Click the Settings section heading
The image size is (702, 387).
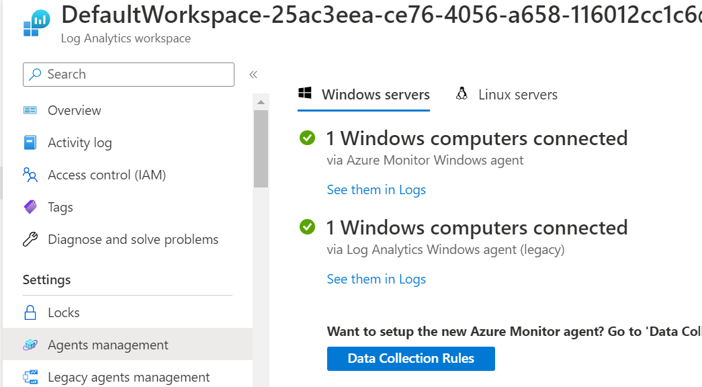click(46, 280)
